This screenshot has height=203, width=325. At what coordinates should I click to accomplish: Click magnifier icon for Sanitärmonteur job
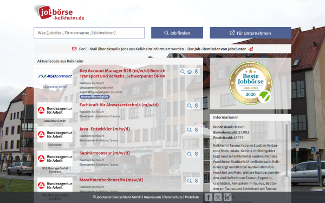[x=190, y=154]
